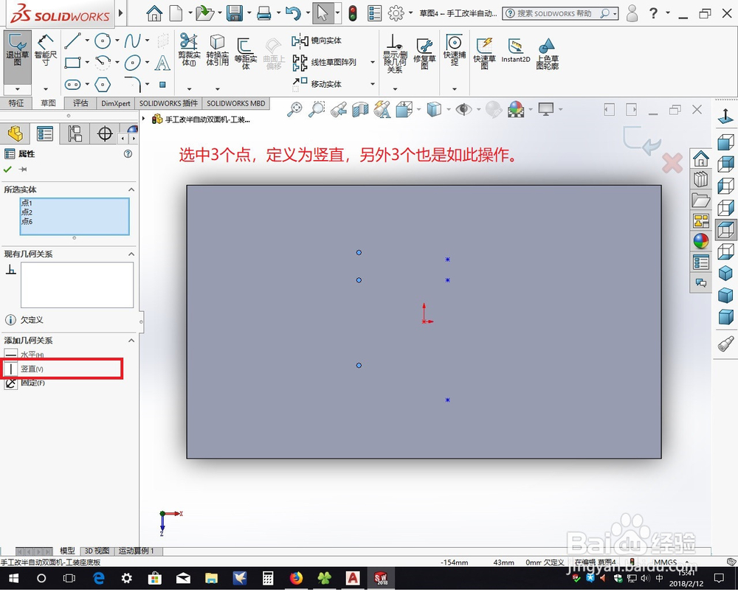This screenshot has height=592, width=738.
Task: Open Display/Delete Relations (显示/删除几何关系)
Action: pyautogui.click(x=394, y=53)
